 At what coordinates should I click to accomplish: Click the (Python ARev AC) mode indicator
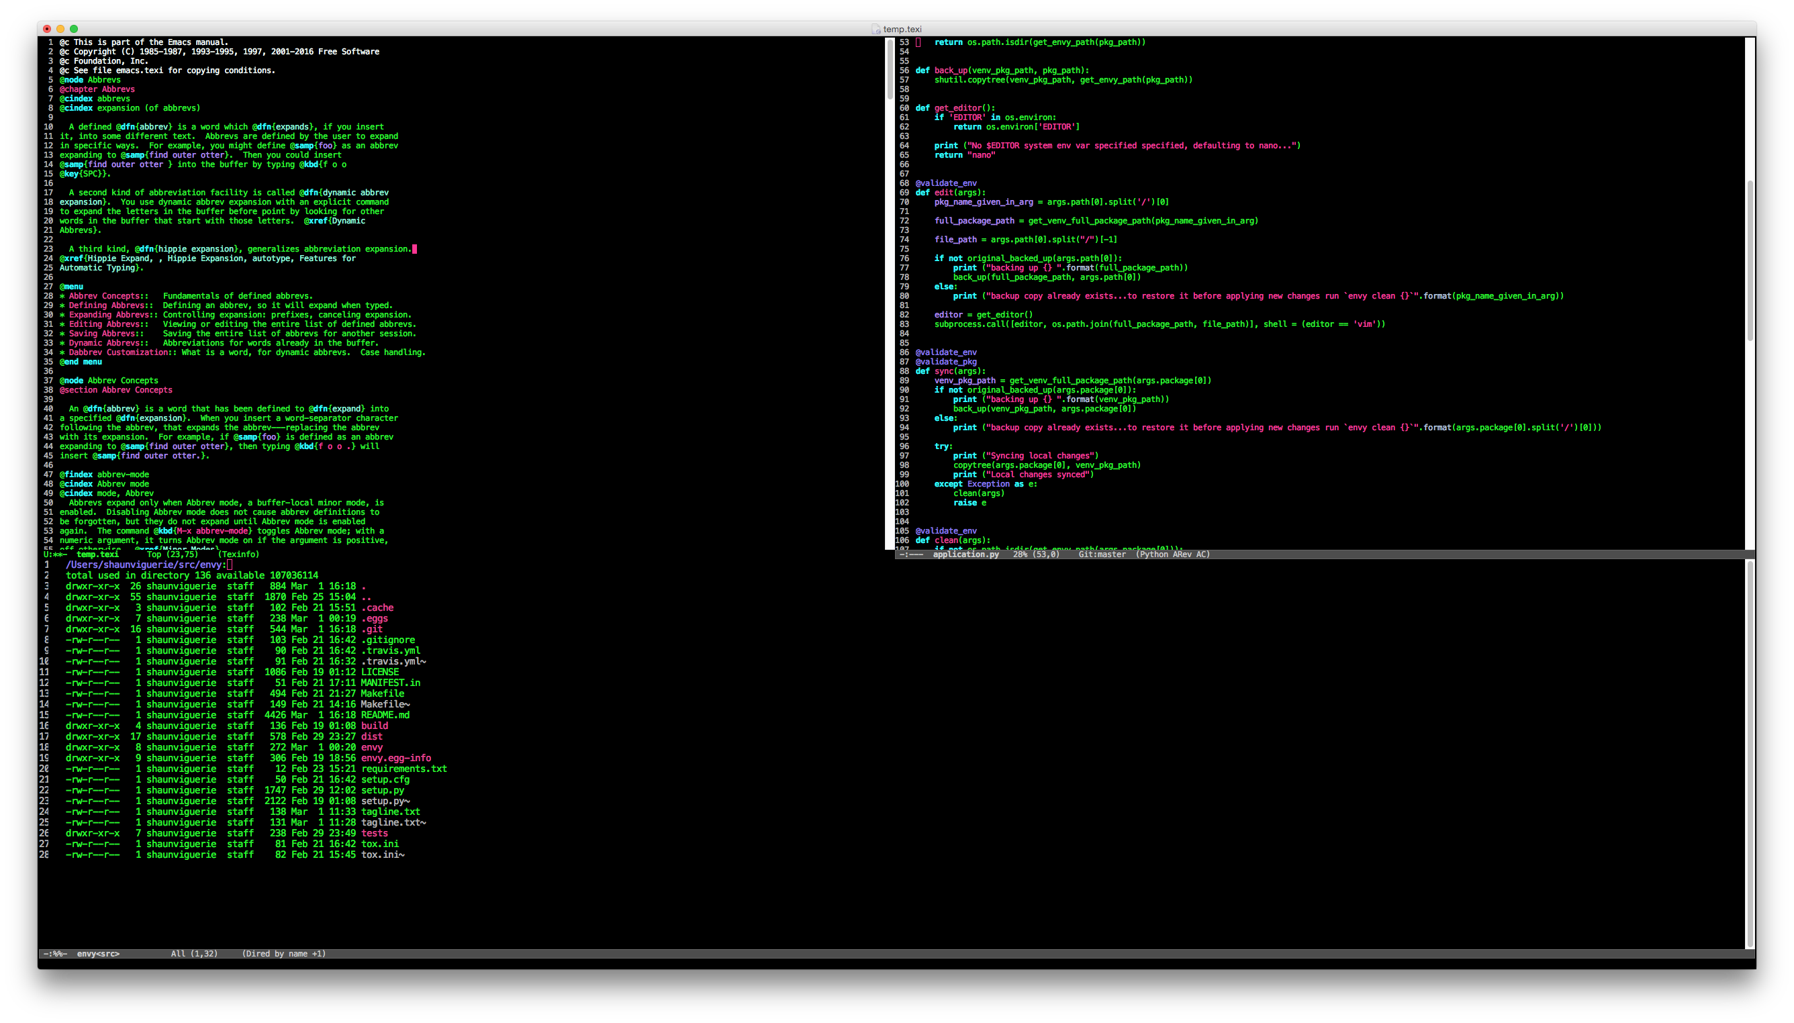(1173, 554)
